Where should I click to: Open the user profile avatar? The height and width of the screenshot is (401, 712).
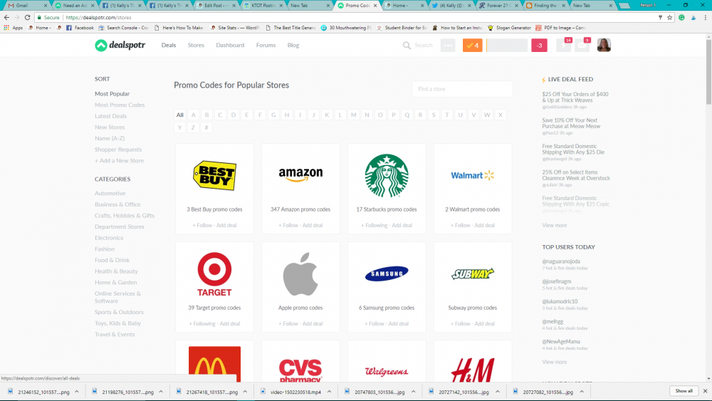click(x=604, y=45)
